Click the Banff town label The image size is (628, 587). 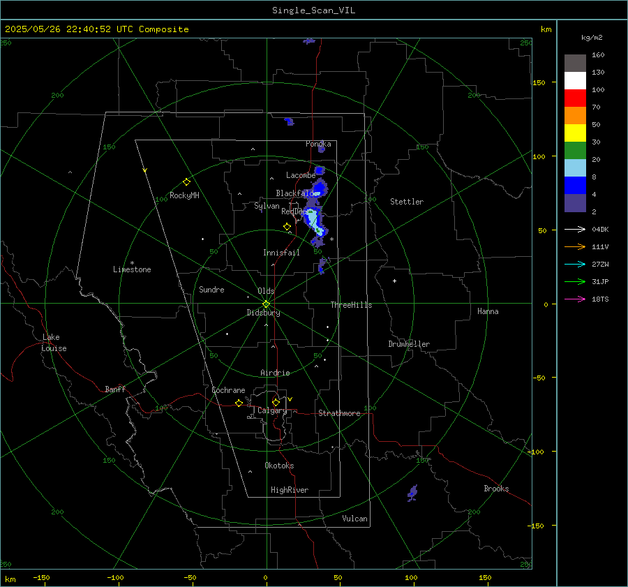[115, 389]
